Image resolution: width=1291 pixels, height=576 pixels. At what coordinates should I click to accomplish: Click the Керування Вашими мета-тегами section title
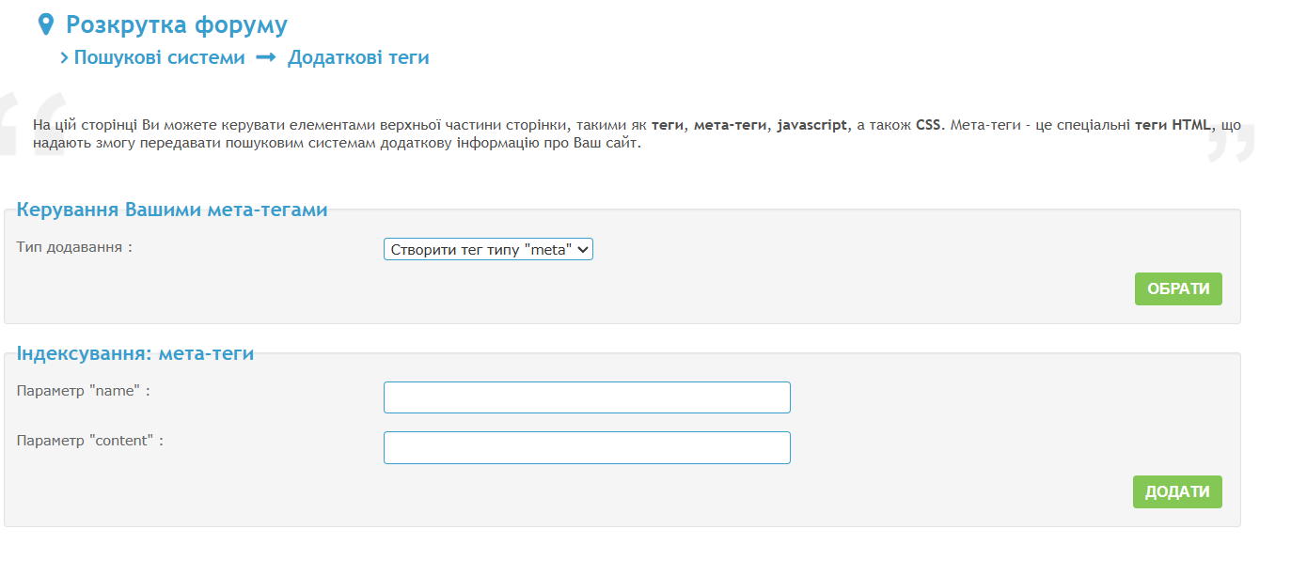coord(172,210)
